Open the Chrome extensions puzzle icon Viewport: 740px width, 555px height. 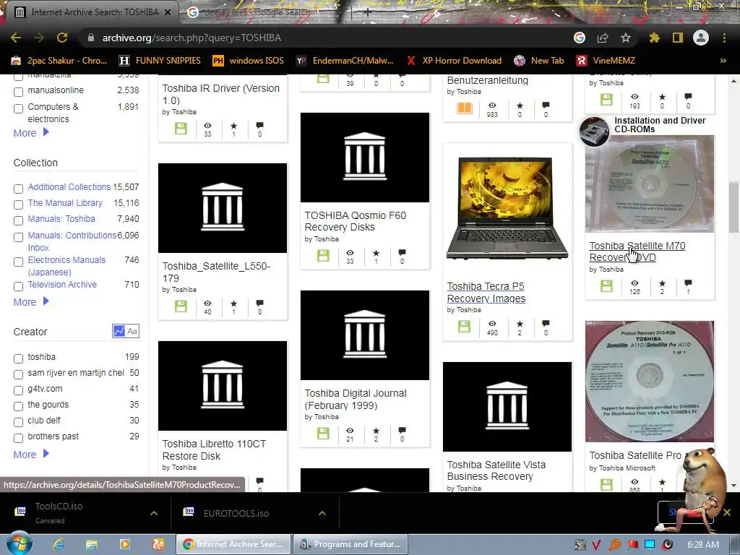[654, 38]
